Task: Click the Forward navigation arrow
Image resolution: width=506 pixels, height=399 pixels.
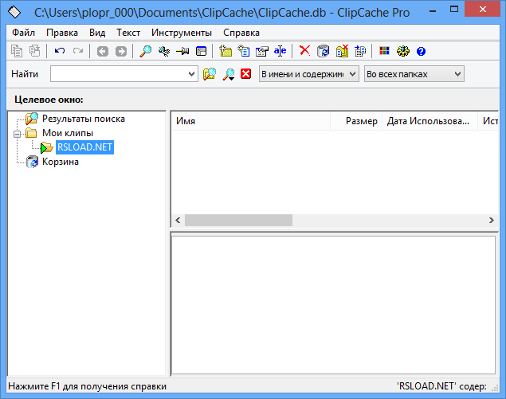Action: [121, 51]
